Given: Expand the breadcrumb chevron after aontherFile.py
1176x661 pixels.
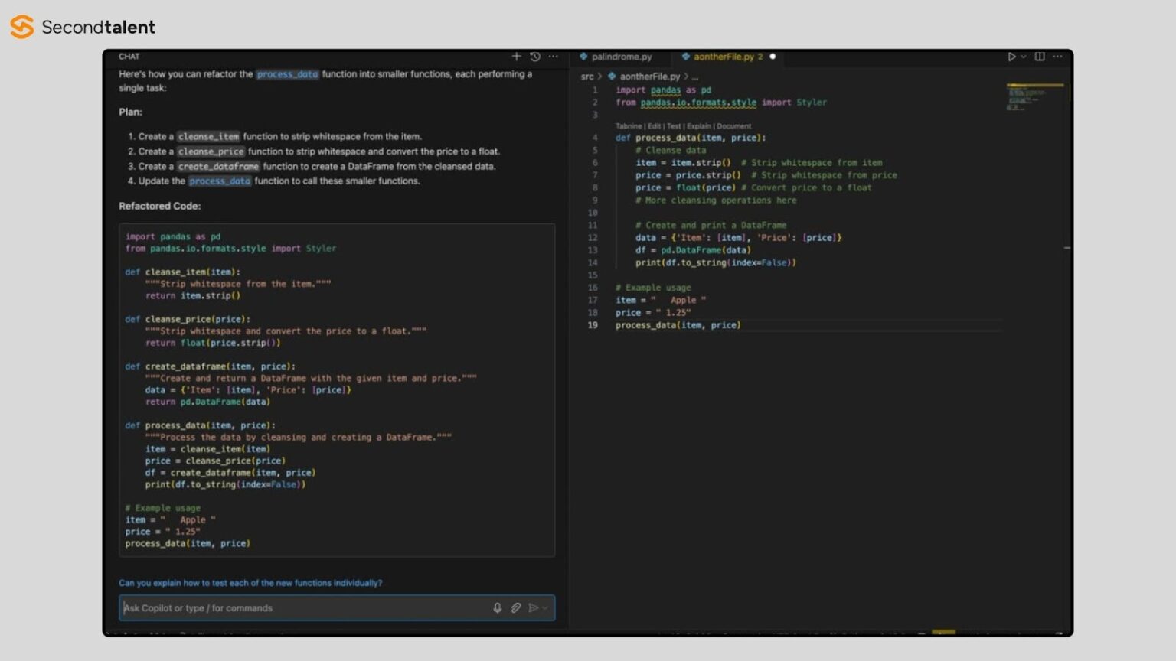Looking at the screenshot, I should (x=687, y=77).
